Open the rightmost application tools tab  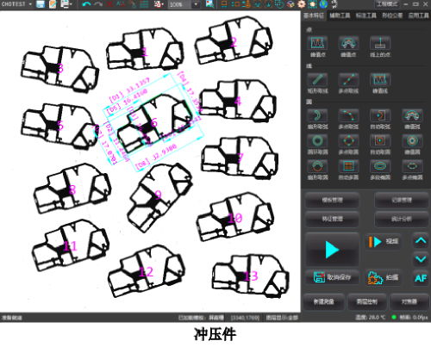tap(418, 15)
